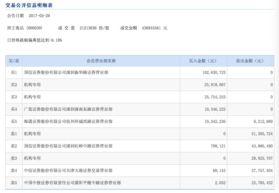Viewport: 279px width, 193px height.
Task: Click the 交易公开信息明细表 title
Action: 29,5
